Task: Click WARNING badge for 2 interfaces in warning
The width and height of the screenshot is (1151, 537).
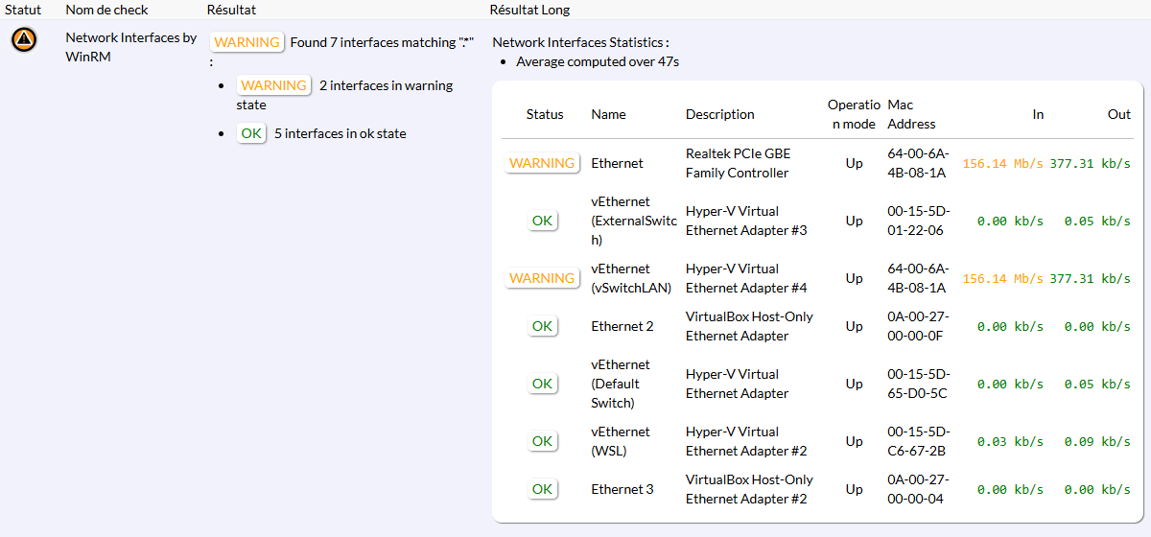Action: 273,85
